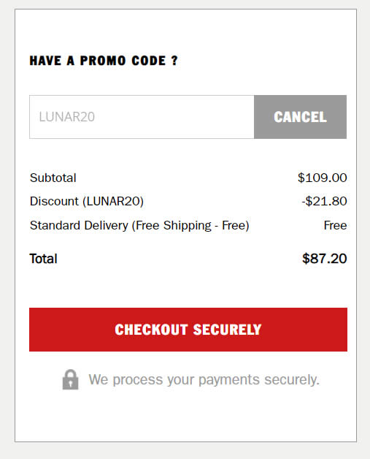This screenshot has height=459, width=370.
Task: Select the right-aligned Free delivery cost value
Action: tap(335, 225)
